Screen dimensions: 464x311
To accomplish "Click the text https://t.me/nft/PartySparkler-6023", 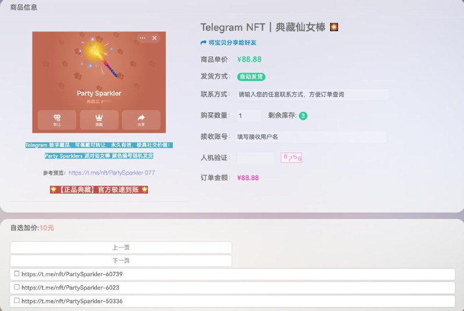I will pyautogui.click(x=70, y=288).
